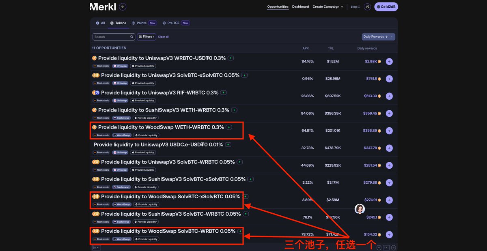Click the magnifier icon in the search box
This screenshot has width=487, height=251.
(x=131, y=37)
